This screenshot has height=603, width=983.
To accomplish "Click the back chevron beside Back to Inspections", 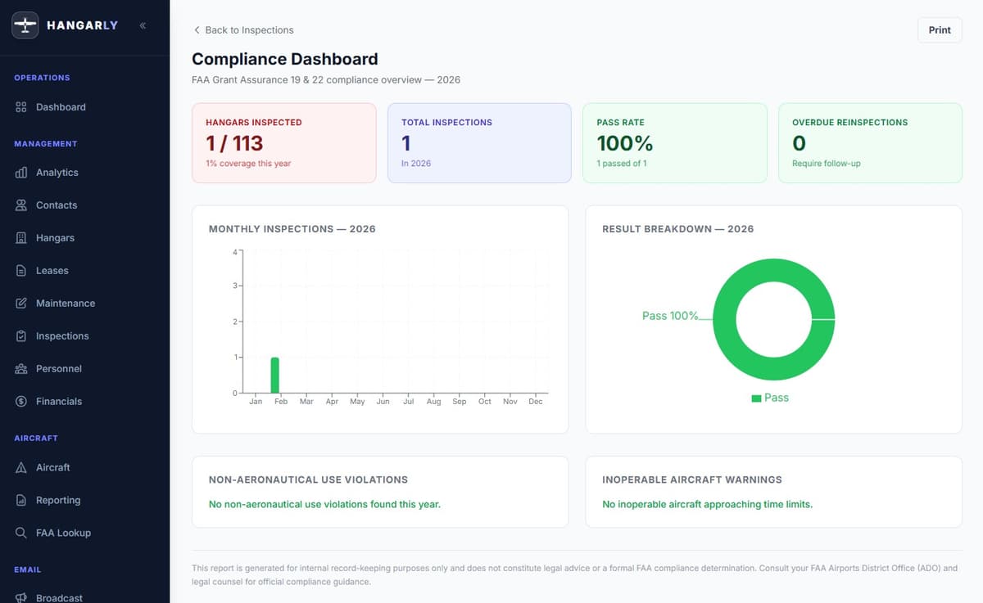I will [x=197, y=29].
